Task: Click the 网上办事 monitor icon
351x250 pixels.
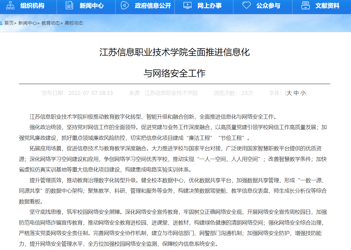Action: pos(187,5)
